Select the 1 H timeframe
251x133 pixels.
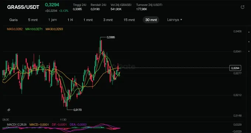pos(70,20)
